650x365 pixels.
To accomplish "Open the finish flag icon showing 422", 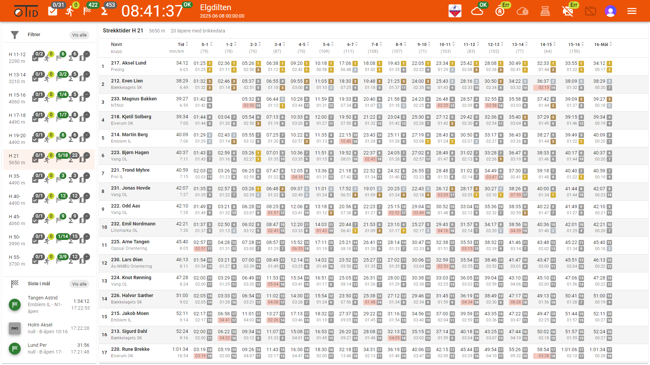I will 87,11.
